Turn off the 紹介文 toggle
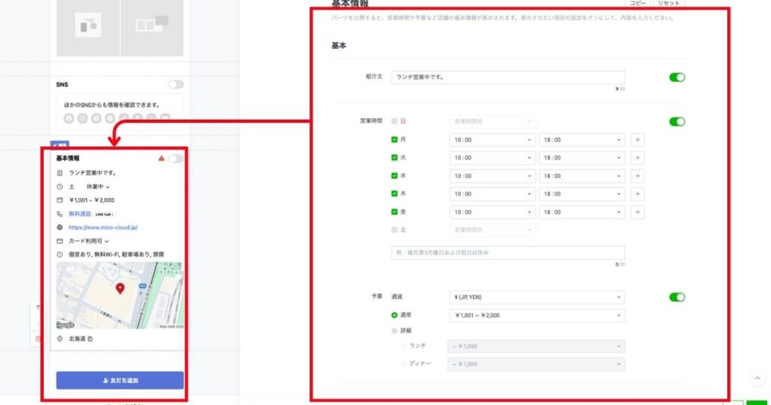771x405 pixels. (677, 78)
